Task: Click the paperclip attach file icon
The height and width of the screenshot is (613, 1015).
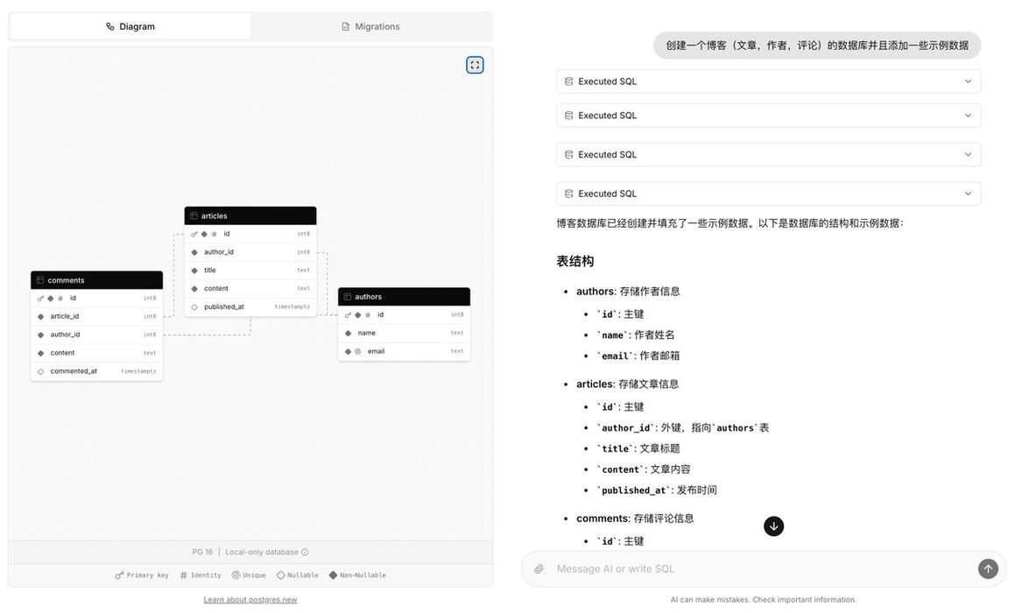Action: [x=539, y=569]
